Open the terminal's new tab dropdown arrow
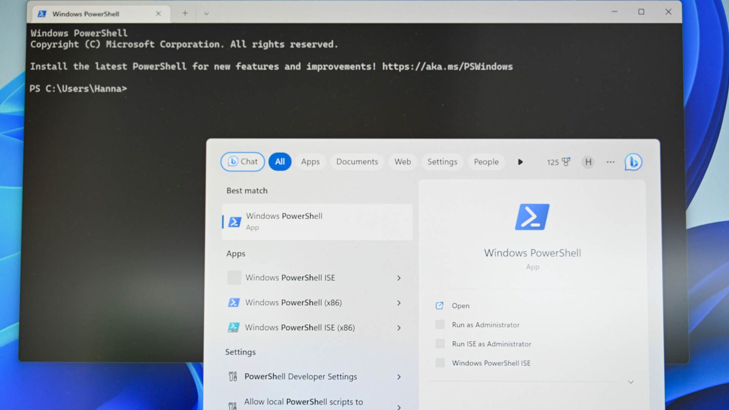 pyautogui.click(x=206, y=13)
